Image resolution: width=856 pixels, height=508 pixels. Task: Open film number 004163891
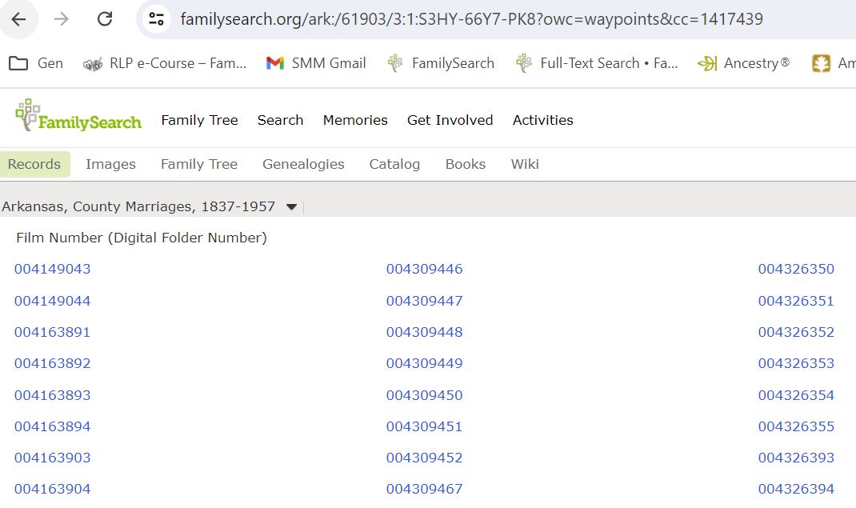(x=53, y=332)
